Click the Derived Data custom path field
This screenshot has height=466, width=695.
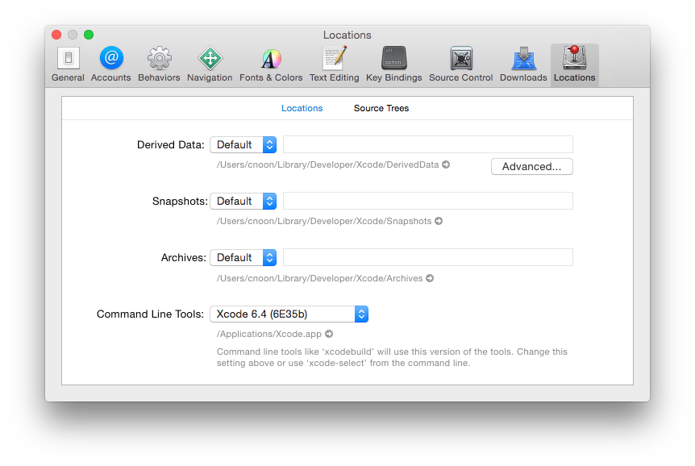pos(427,144)
